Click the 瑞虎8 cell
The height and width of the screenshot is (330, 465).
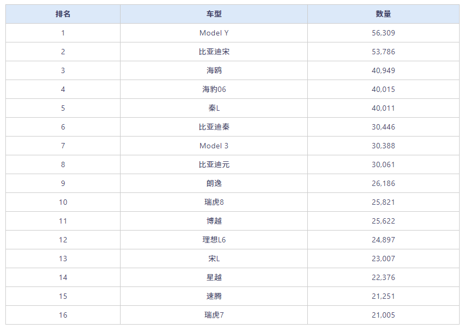click(214, 202)
